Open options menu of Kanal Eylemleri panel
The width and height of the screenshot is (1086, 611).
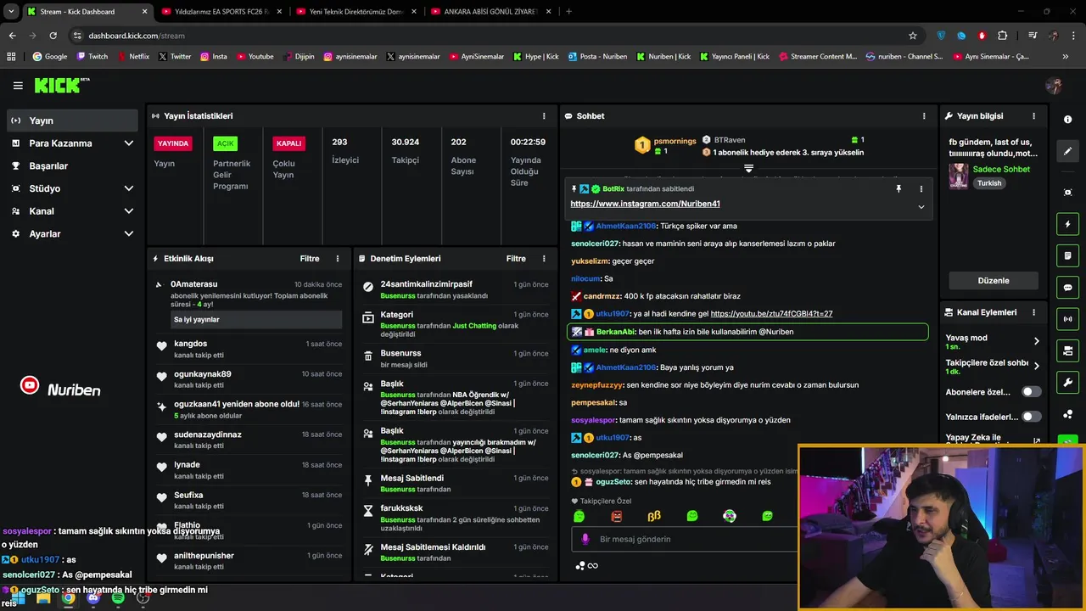coord(1033,312)
